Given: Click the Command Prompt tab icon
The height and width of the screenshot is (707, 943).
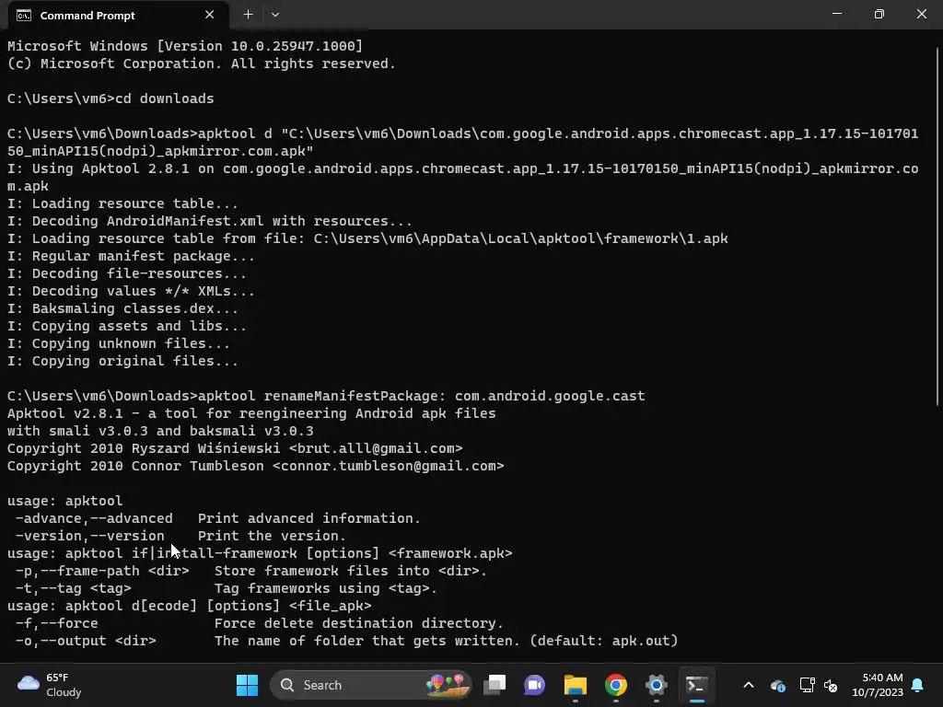Looking at the screenshot, I should (24, 16).
